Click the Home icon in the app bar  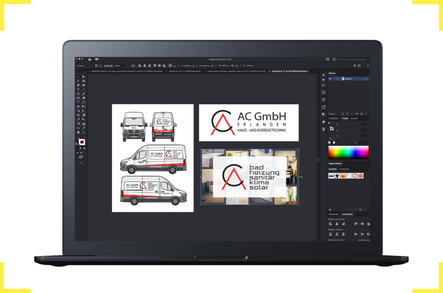click(90, 59)
